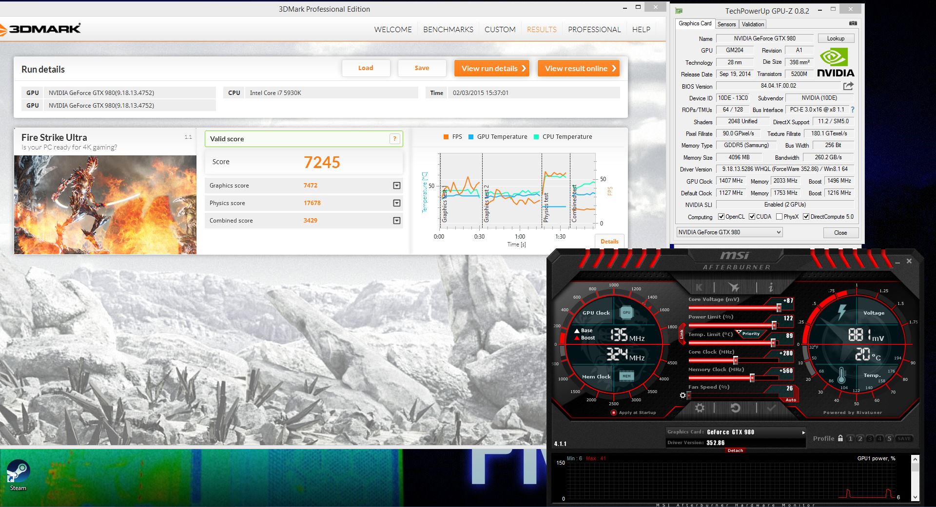The image size is (936, 507).
Task: Expand the Combined score details
Action: point(397,221)
